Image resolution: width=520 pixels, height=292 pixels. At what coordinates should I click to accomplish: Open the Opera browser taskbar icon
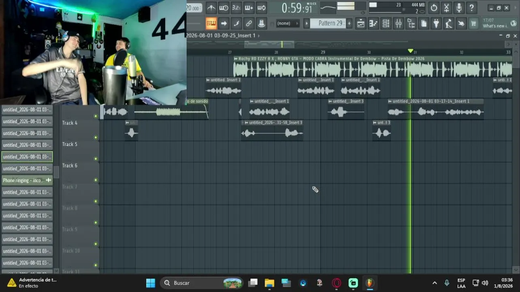click(x=337, y=283)
